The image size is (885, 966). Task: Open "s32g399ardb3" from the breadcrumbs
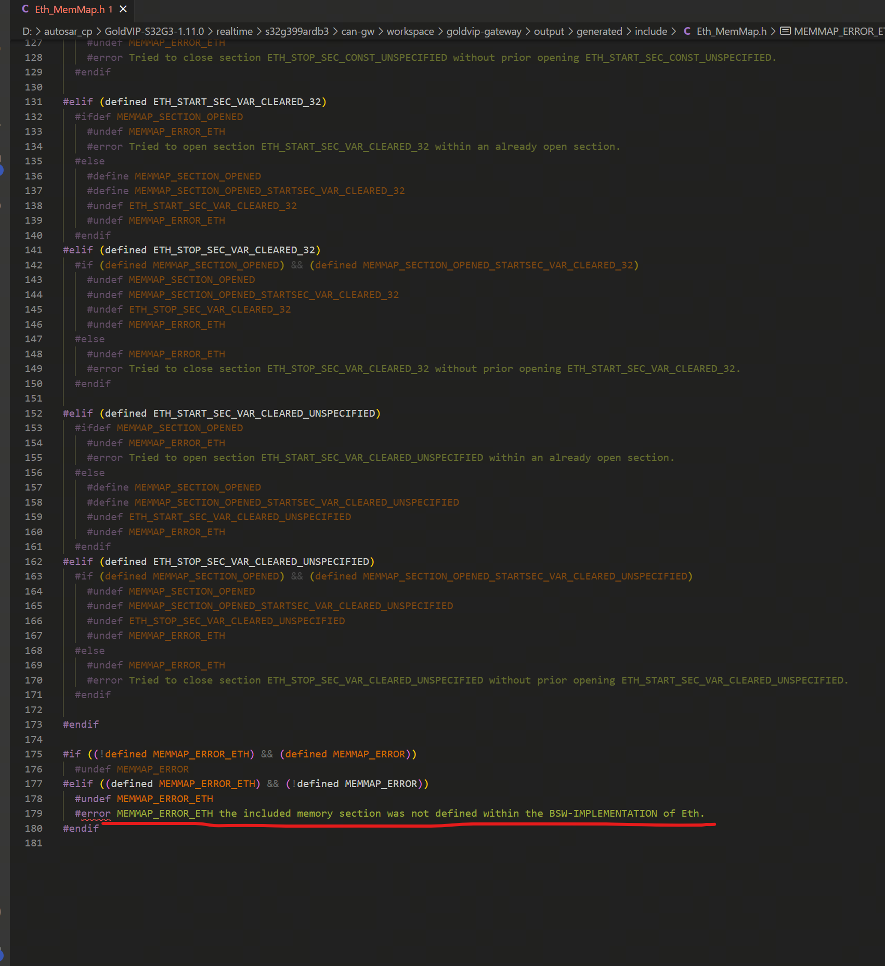[x=296, y=31]
